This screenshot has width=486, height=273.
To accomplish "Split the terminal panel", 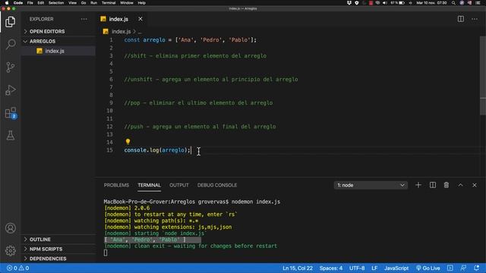I will click(433, 185).
